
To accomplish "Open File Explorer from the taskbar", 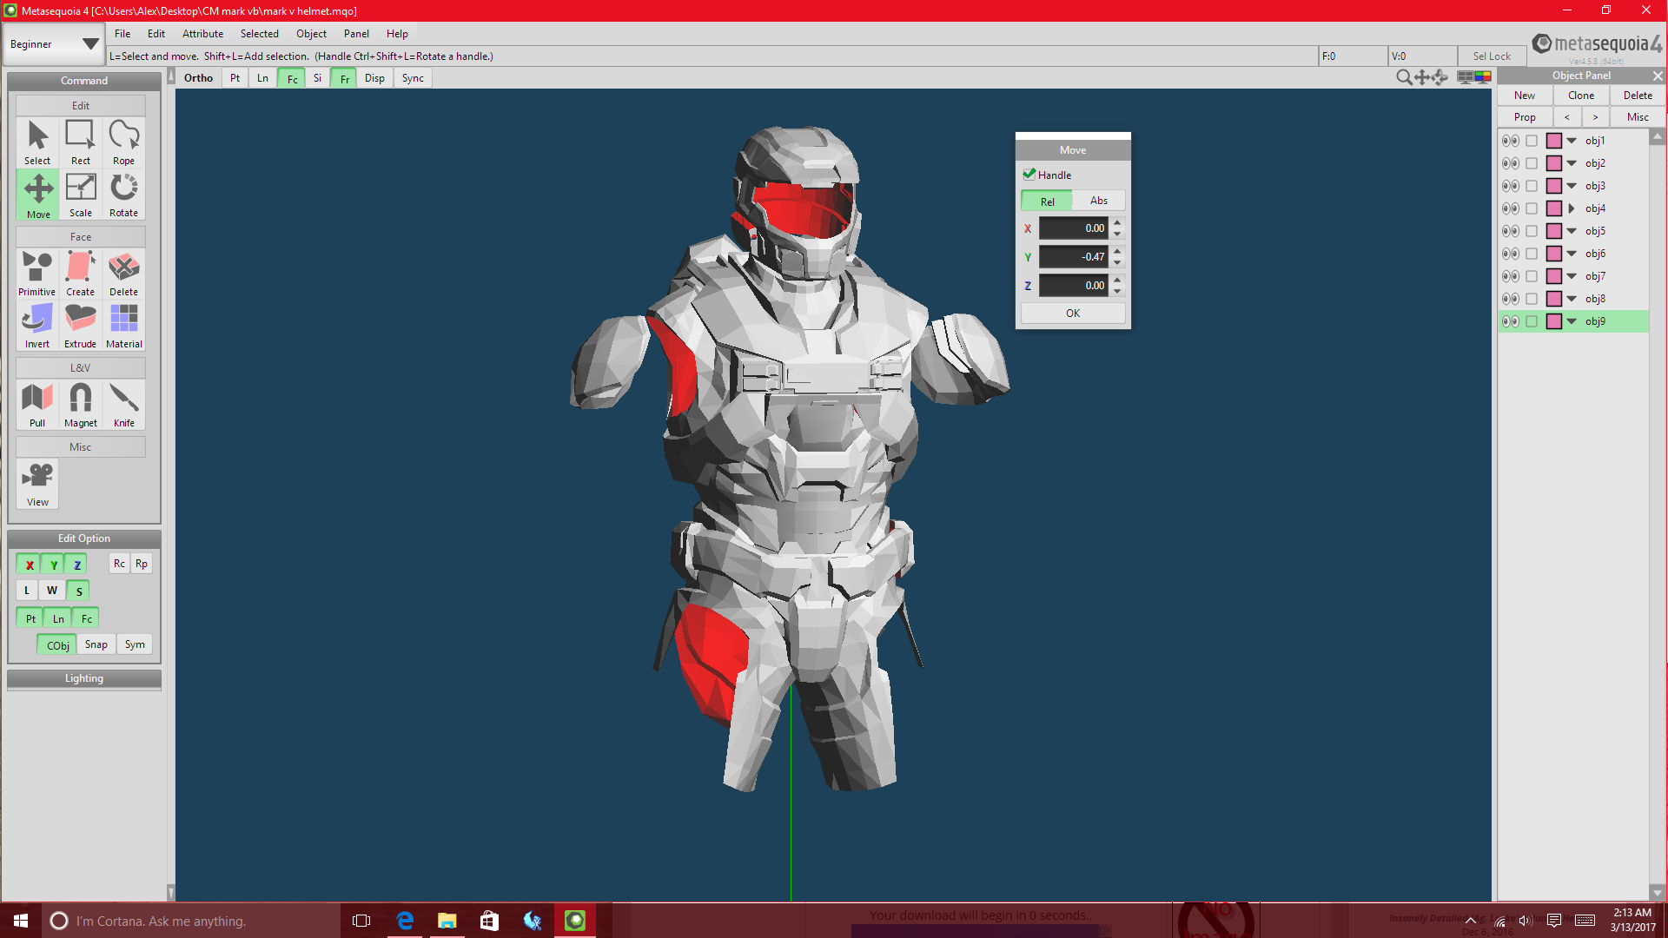I will [x=447, y=921].
